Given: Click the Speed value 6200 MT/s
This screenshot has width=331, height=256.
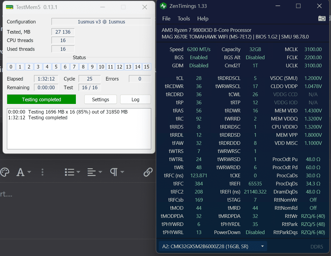Looking at the screenshot, I should [199, 49].
